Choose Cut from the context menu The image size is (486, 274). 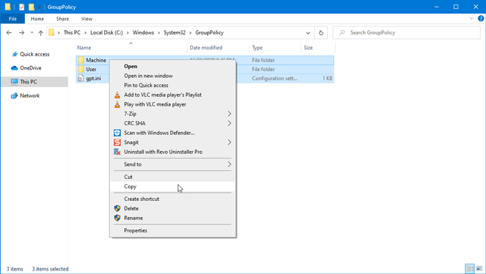coord(173,177)
